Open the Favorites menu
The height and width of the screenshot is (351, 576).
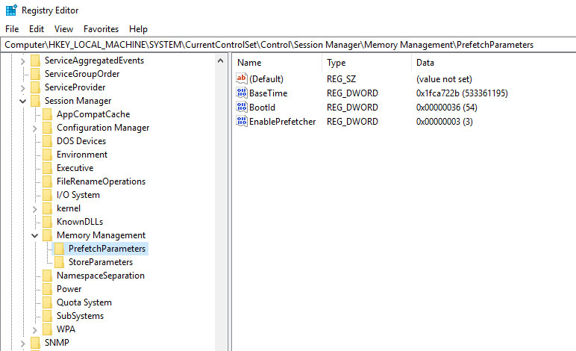101,29
